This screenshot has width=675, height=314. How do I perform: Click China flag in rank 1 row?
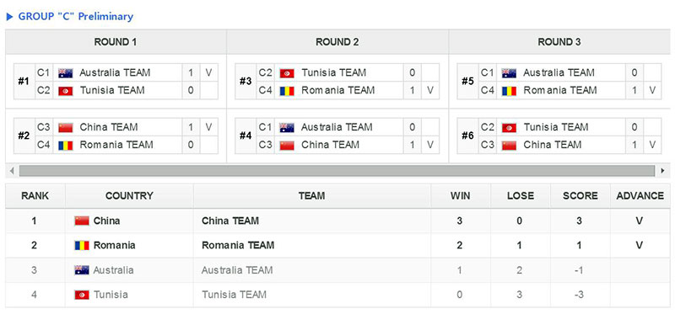(82, 221)
